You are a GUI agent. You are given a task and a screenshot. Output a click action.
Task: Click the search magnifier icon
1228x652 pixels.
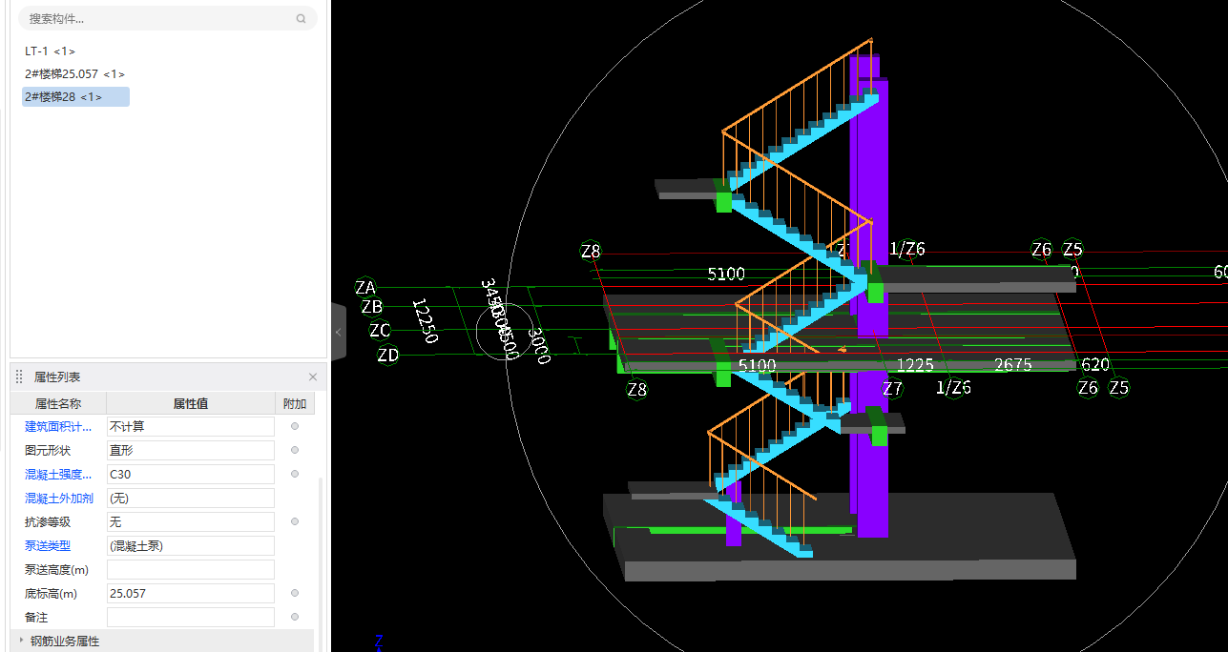(302, 18)
